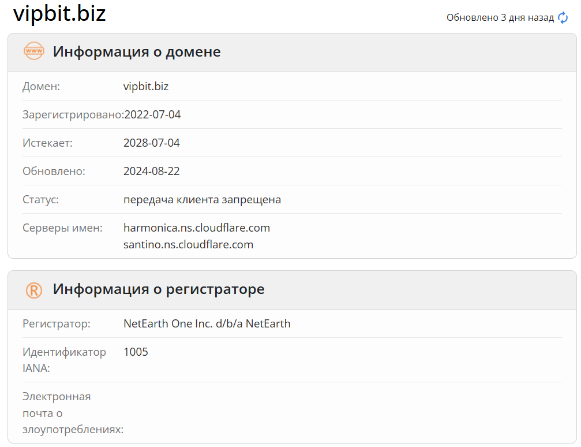Click the 'Электронная почта о злоупотреблениях:' label
This screenshot has width=581, height=447.
(x=73, y=414)
